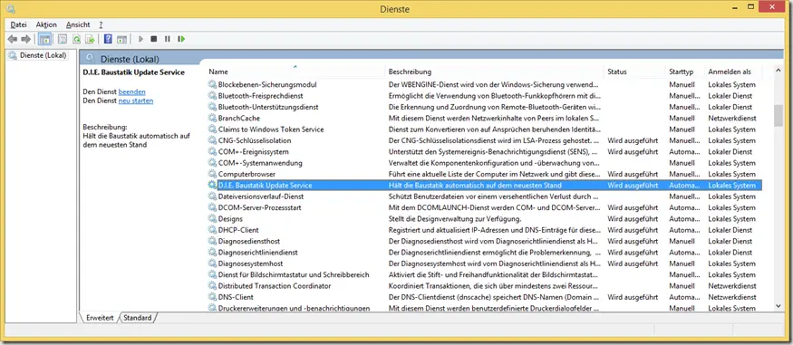Sort by the Beschreibung column header
The image size is (793, 345).
pyautogui.click(x=495, y=72)
